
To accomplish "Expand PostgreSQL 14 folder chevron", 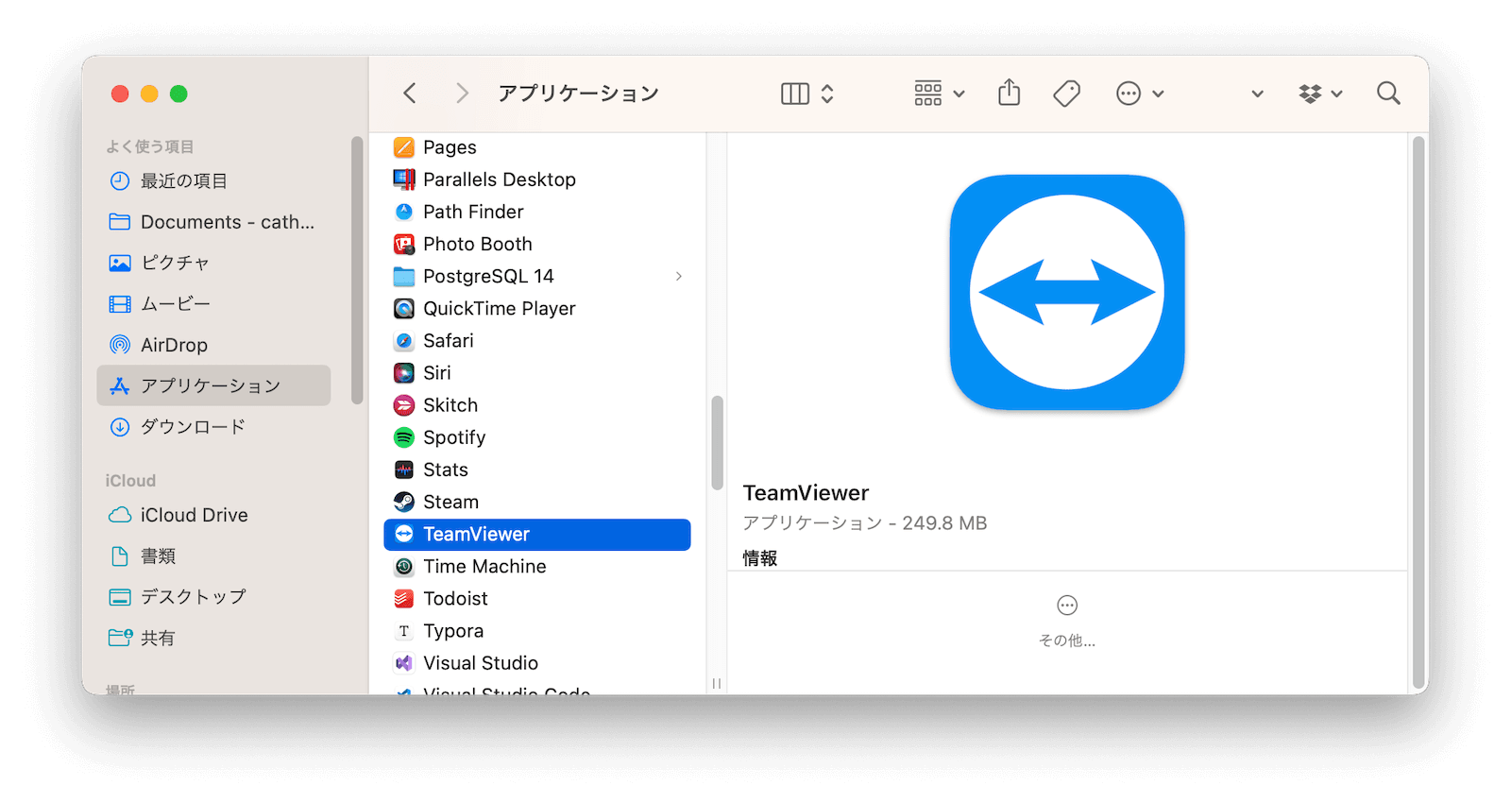I will pos(678,276).
